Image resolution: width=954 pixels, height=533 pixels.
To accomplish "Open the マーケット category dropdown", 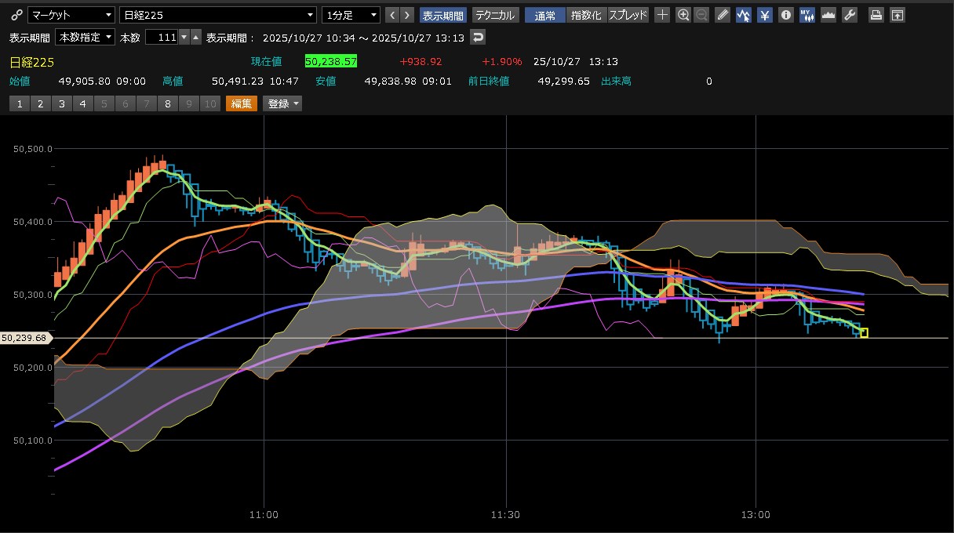I will [x=71, y=15].
